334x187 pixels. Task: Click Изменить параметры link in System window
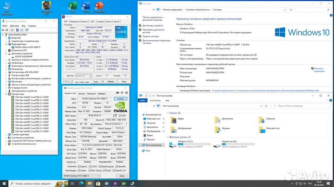319,70
